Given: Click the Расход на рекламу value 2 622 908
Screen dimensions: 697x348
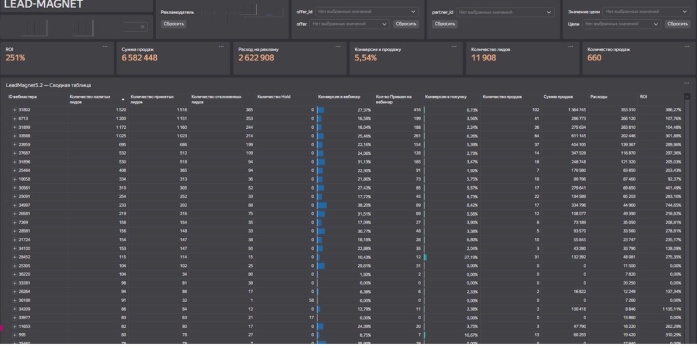Looking at the screenshot, I should point(256,58).
